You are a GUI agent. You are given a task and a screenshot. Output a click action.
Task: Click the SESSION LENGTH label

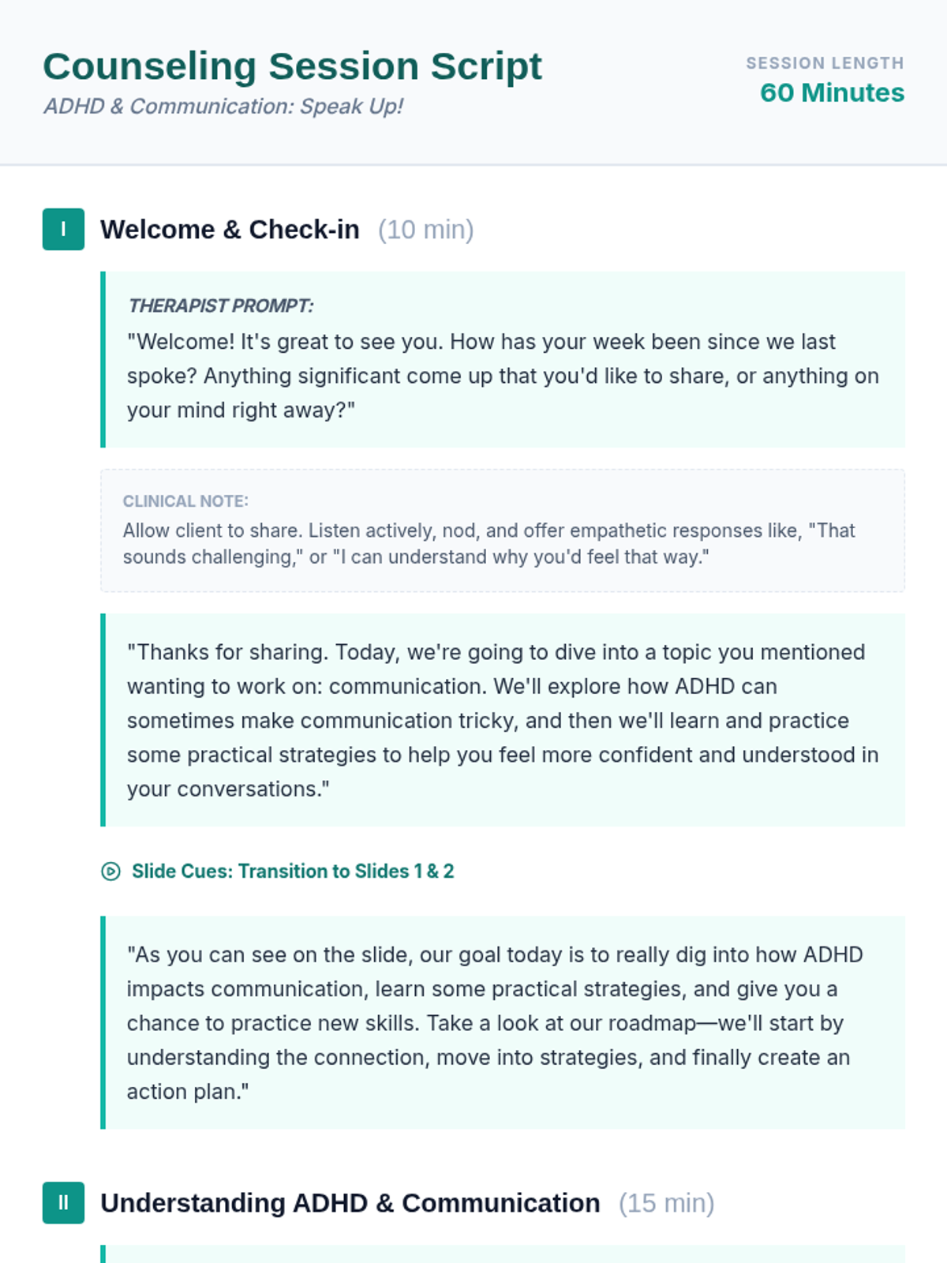[825, 63]
